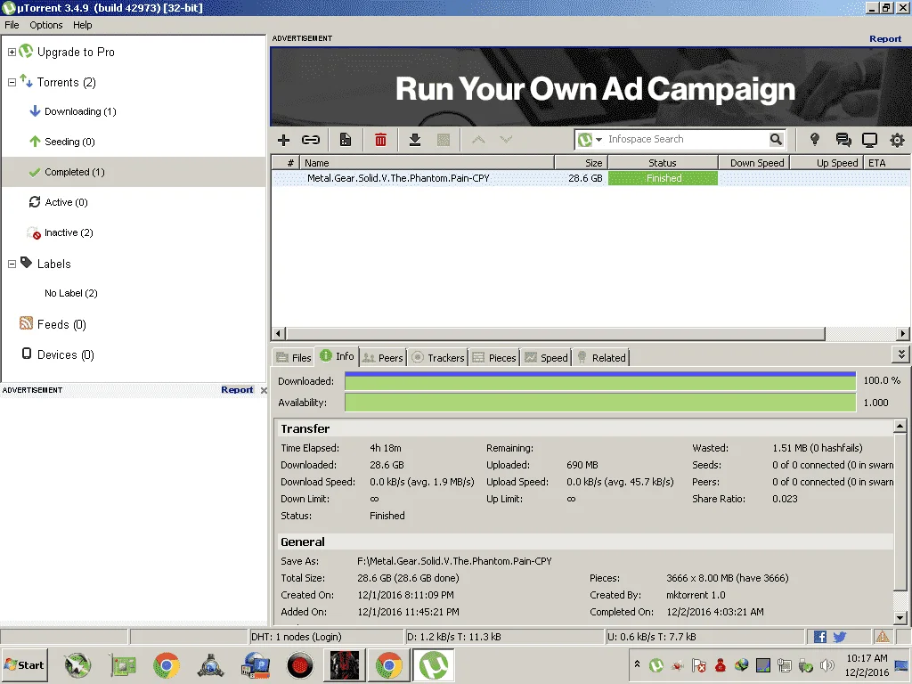Click green Finished status bar in row
The height and width of the screenshot is (684, 912).
[x=663, y=178]
